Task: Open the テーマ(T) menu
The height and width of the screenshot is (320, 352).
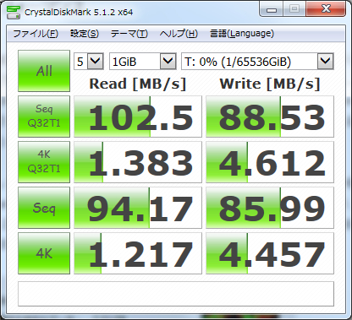Action: (x=129, y=34)
